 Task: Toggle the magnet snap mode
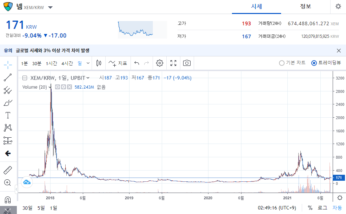coord(8,200)
